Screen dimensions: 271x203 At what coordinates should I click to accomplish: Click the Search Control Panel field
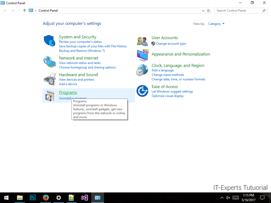[x=238, y=11]
